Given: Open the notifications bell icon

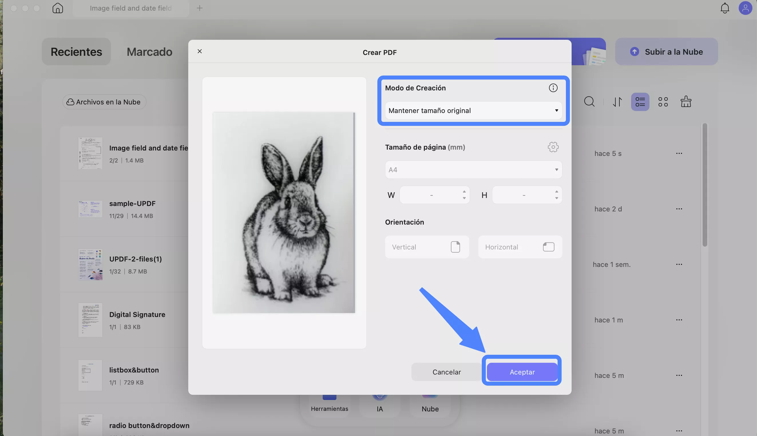Looking at the screenshot, I should (x=724, y=8).
